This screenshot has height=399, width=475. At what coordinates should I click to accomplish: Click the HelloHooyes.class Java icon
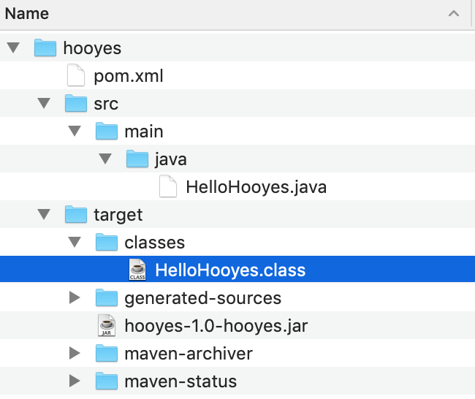[137, 270]
